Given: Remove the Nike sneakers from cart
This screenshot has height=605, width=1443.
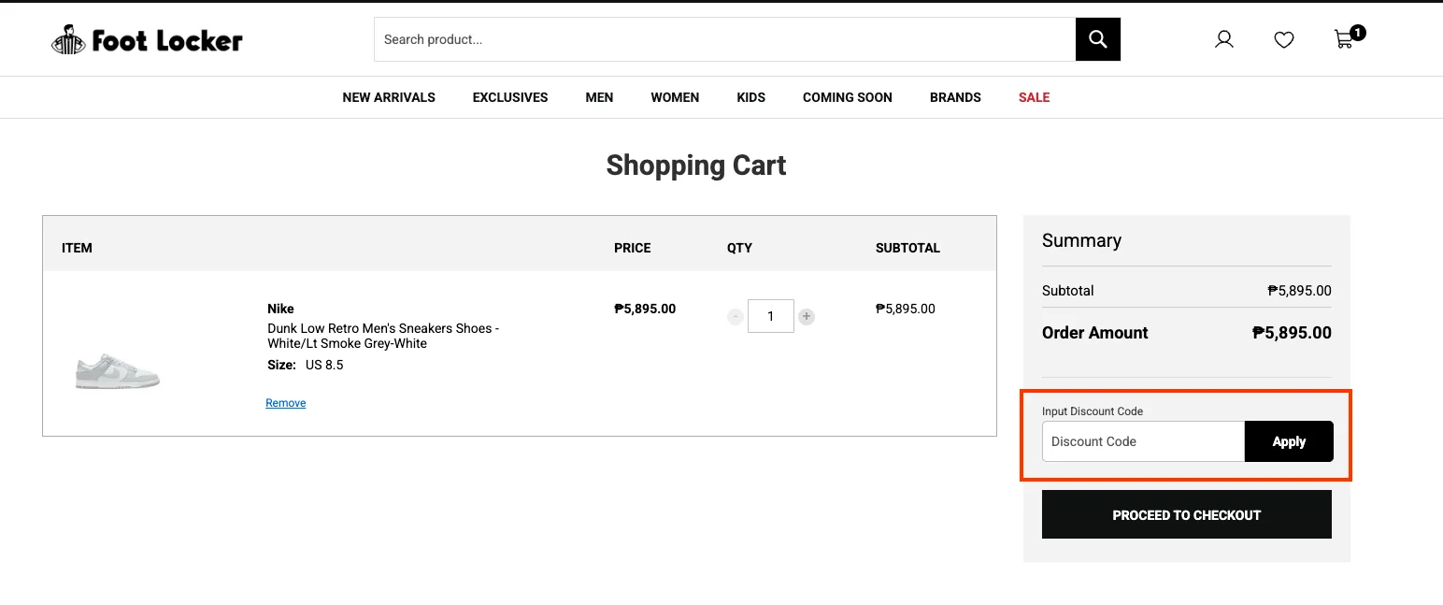Looking at the screenshot, I should click(x=286, y=403).
